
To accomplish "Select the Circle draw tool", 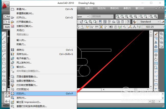I will pyautogui.click(x=4, y=59).
